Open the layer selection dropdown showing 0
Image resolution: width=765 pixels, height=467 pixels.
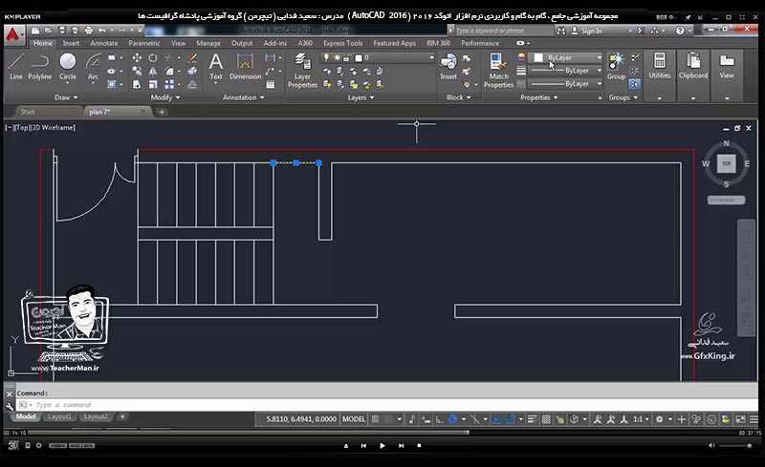[378, 57]
